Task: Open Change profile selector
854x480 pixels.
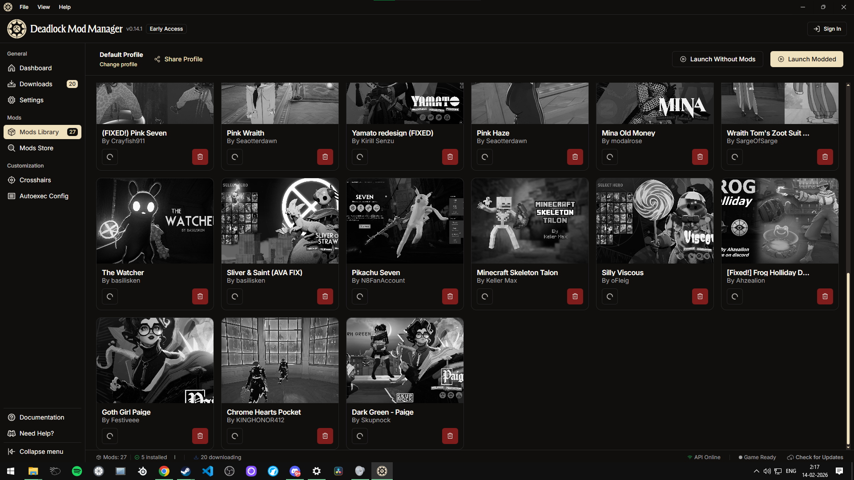Action: pyautogui.click(x=118, y=64)
